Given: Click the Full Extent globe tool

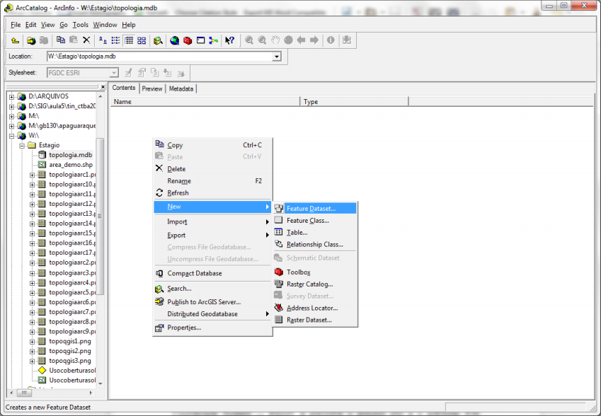Looking at the screenshot, I should pos(288,40).
